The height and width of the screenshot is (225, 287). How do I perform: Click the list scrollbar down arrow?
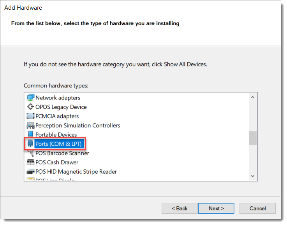[252, 176]
